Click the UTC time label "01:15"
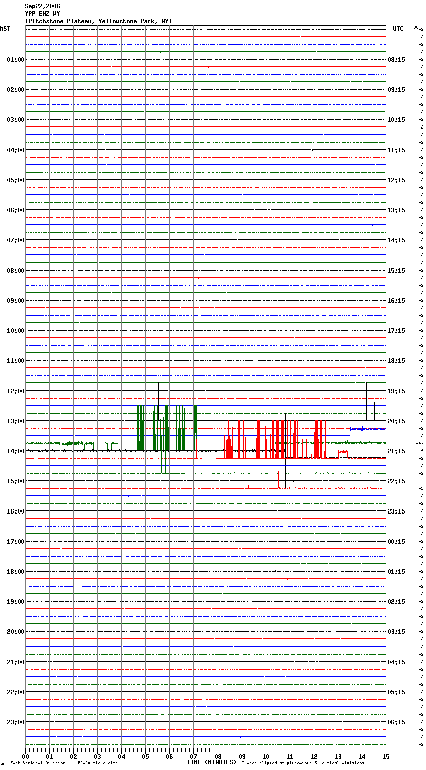The image size is (426, 770). [396, 572]
